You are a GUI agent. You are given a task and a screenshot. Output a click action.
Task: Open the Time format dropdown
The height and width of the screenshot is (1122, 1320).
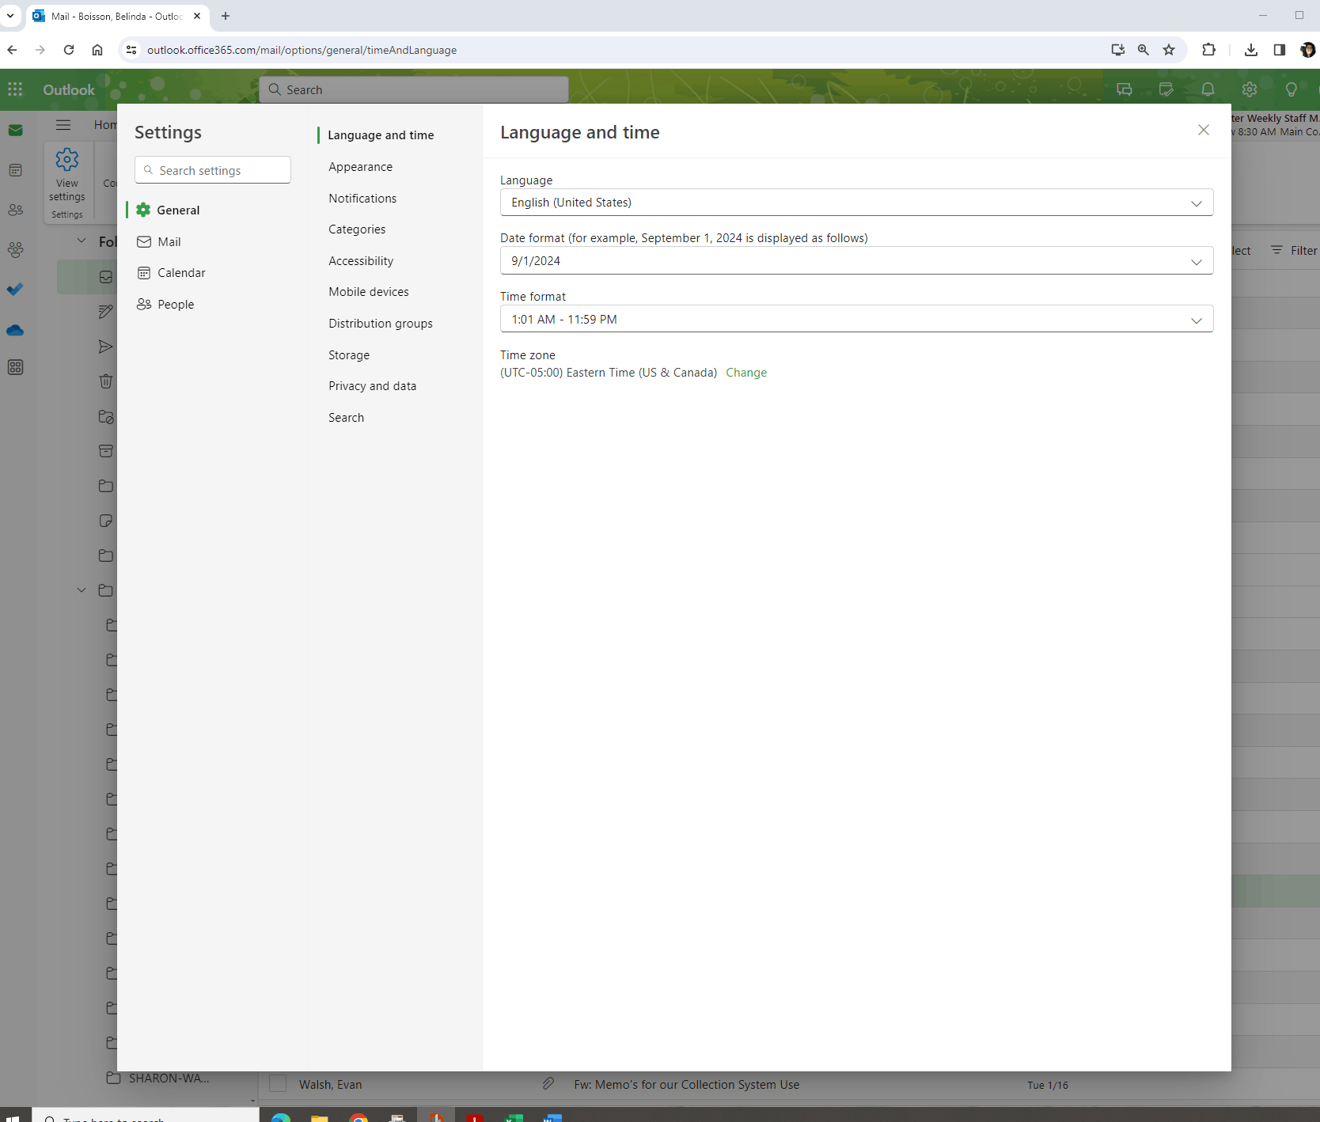(856, 320)
